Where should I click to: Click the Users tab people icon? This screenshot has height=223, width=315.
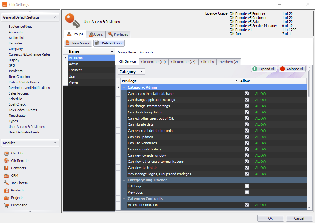91,34
